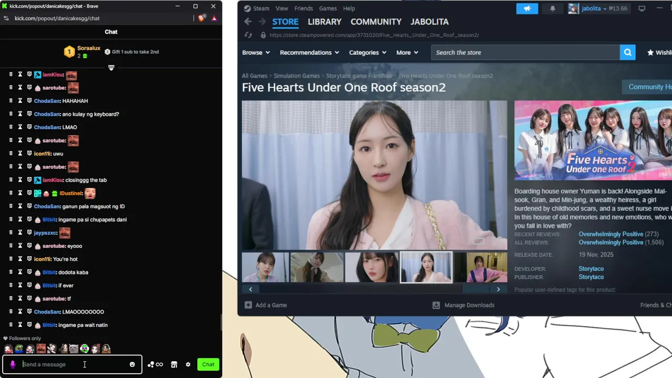
Task: Click the Steam store search field
Action: [526, 52]
